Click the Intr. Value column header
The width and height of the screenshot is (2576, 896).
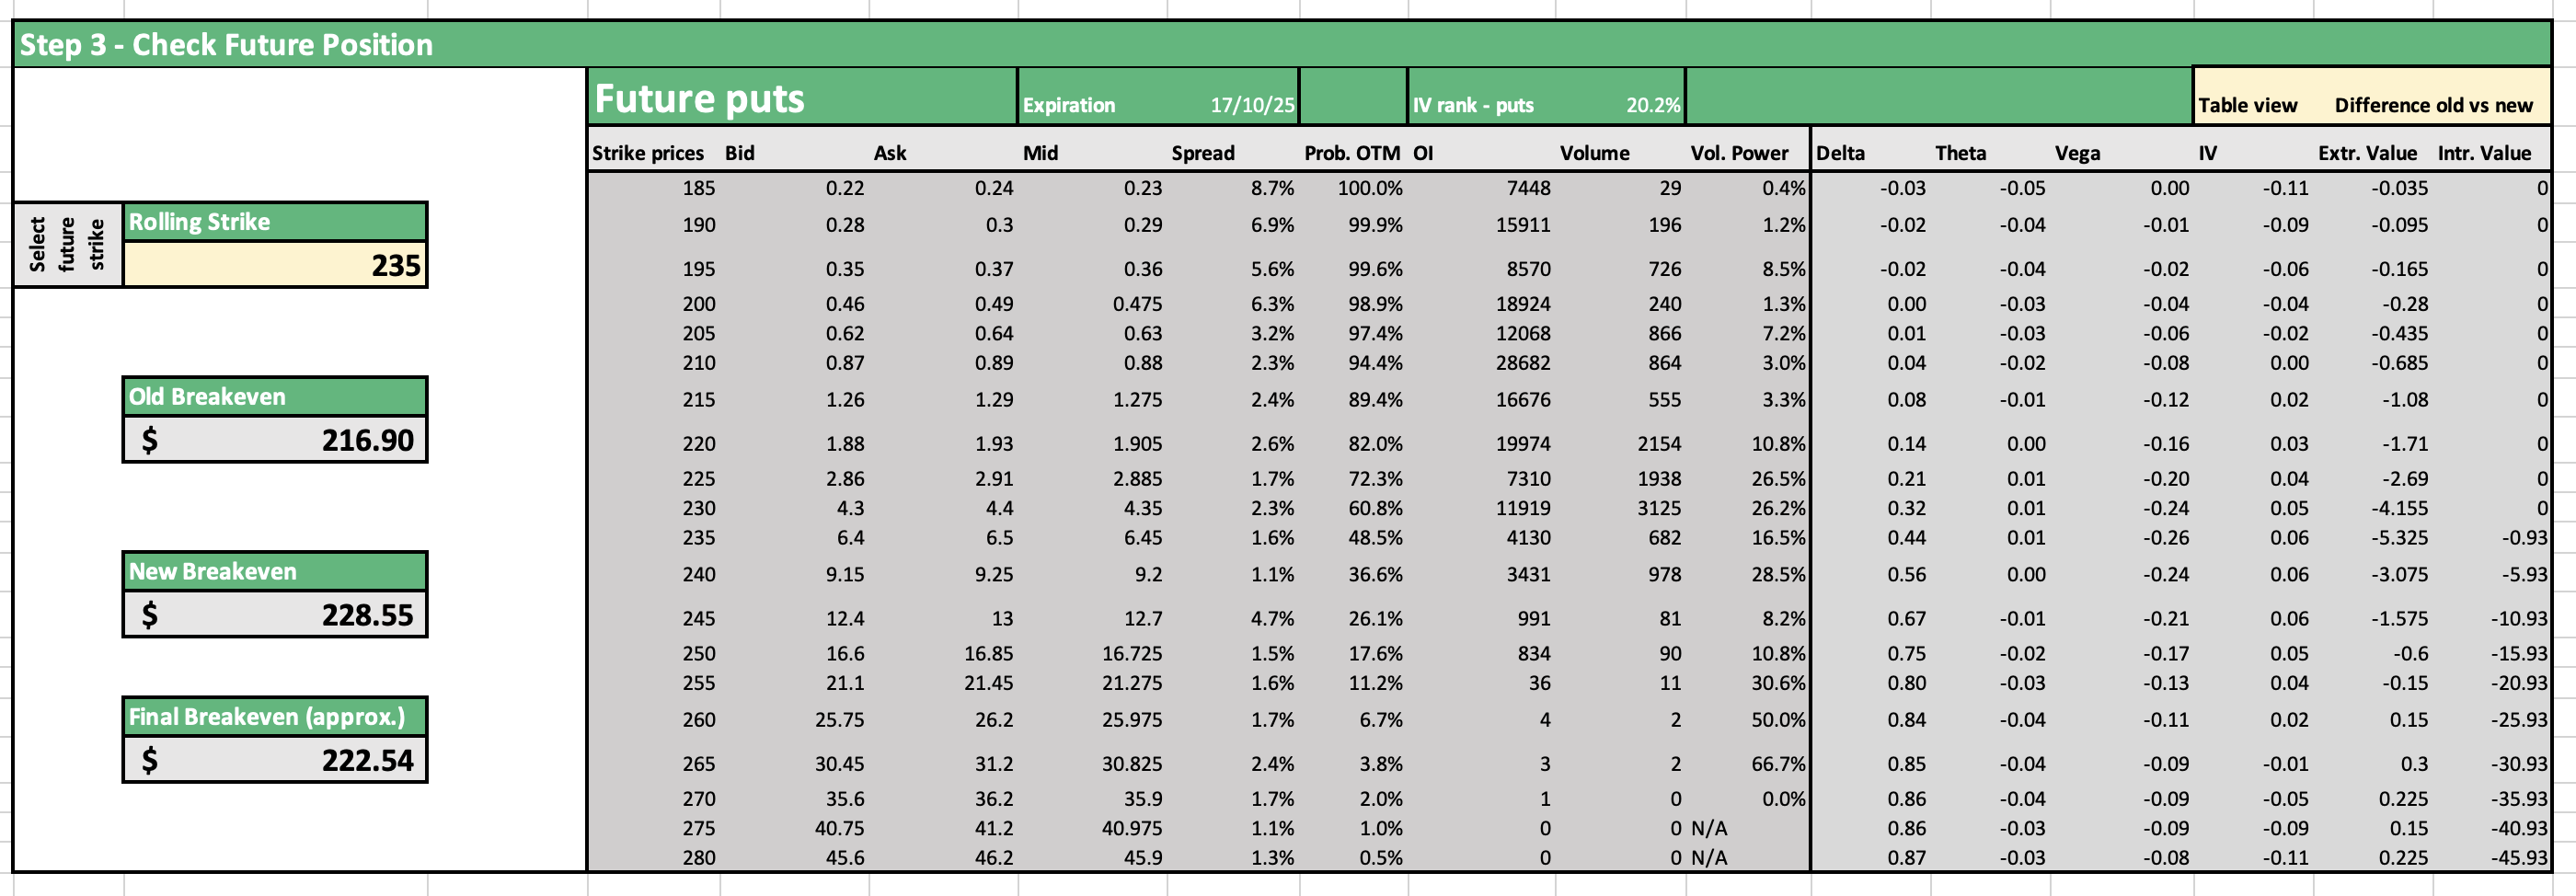point(2484,153)
